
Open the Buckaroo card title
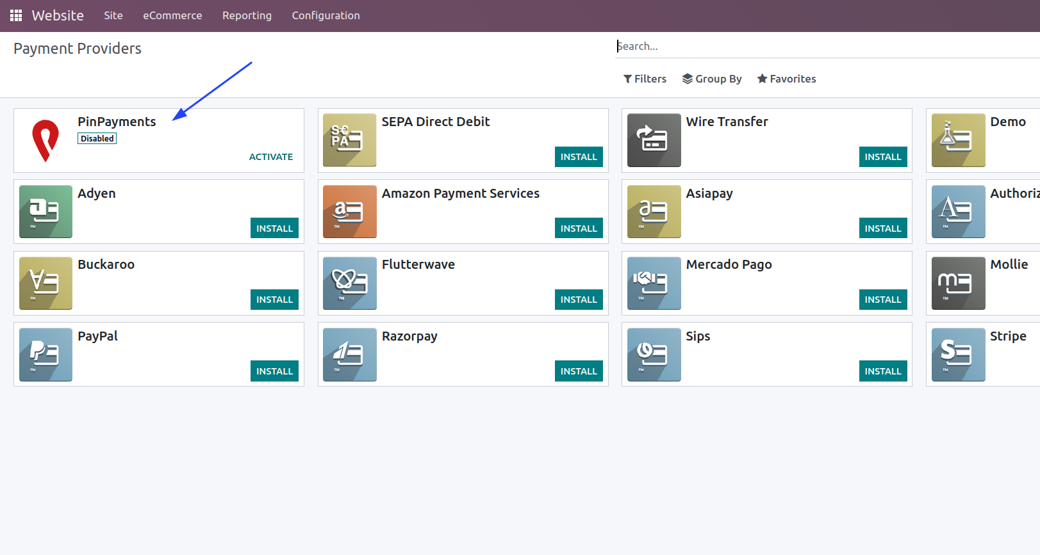(106, 264)
